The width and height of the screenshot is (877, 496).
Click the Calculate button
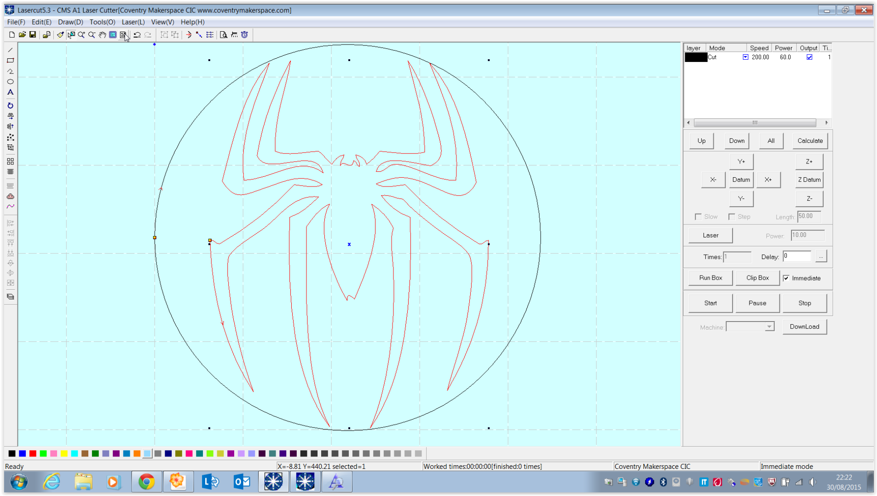click(810, 141)
